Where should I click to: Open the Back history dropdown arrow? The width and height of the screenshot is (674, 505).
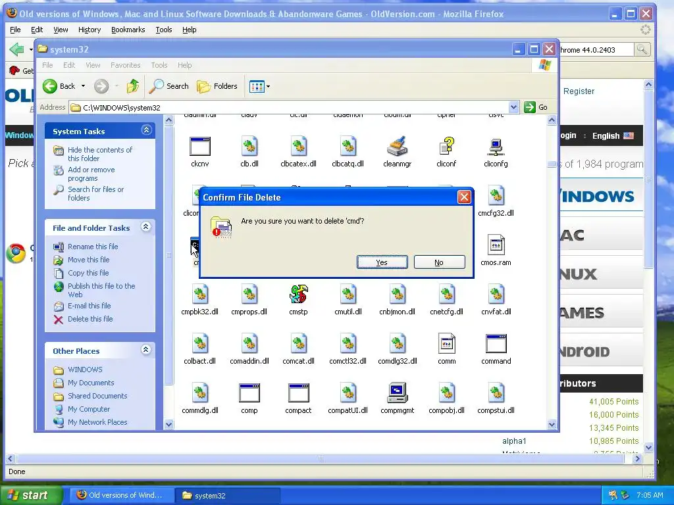pyautogui.click(x=84, y=86)
